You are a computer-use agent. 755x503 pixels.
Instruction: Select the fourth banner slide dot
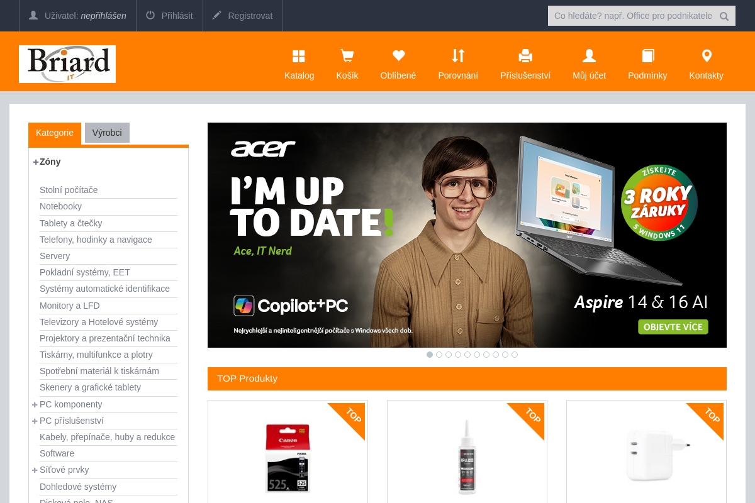pos(458,355)
